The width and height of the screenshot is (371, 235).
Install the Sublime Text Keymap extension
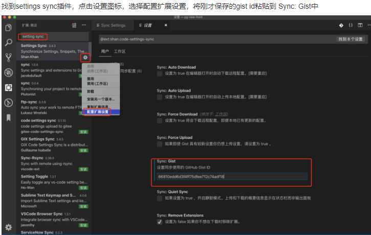click(83, 206)
